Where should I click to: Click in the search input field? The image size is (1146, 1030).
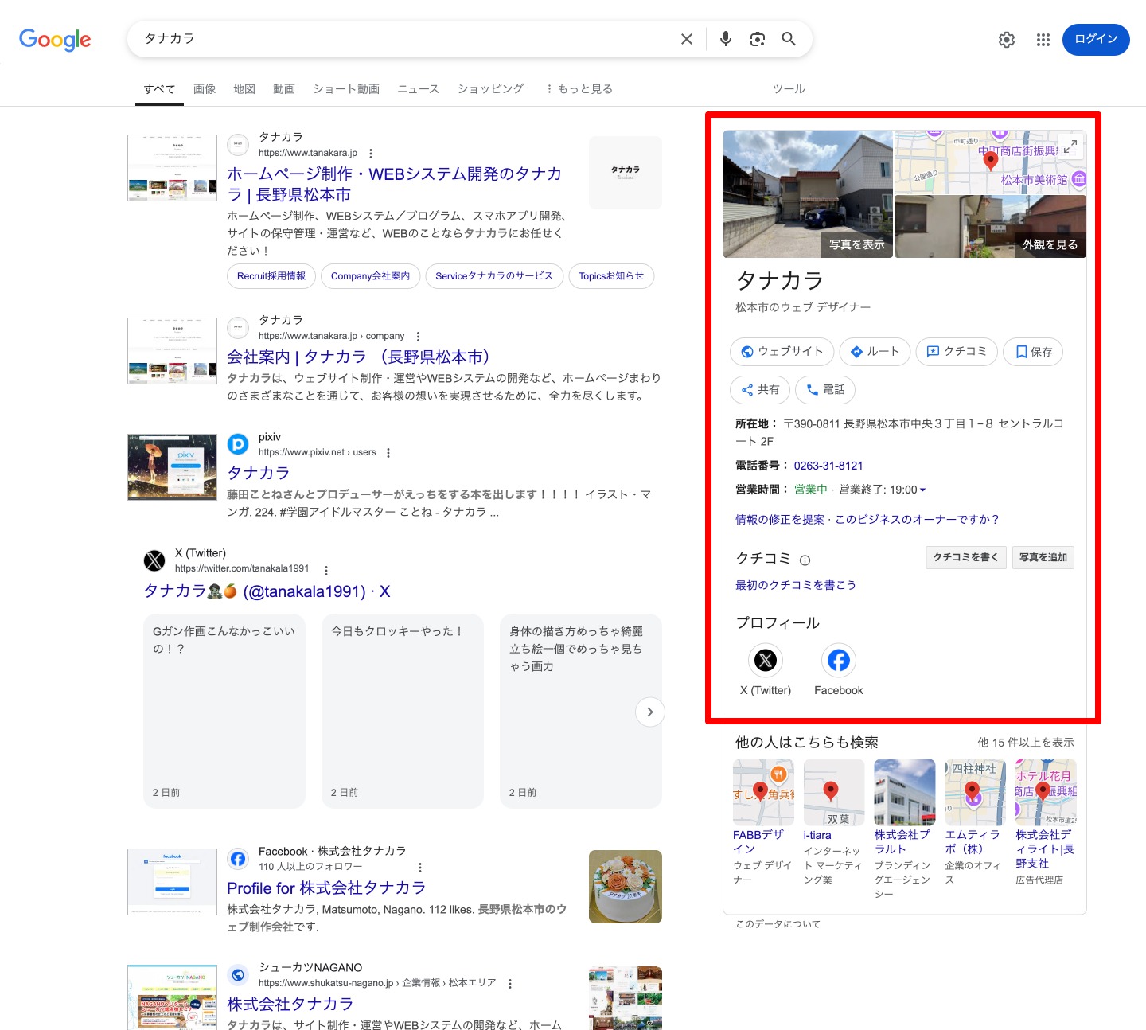pos(406,39)
